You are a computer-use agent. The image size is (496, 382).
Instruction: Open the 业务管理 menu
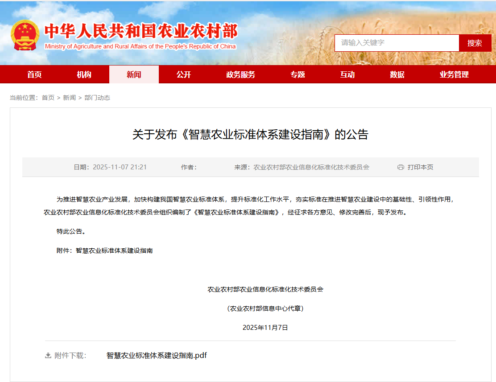coord(454,74)
